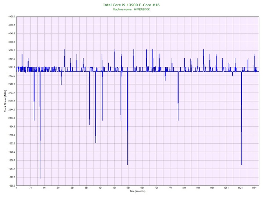
Task: Click the chart title "Intel Core i9 13900 E-Core #16"
Action: (131, 5)
